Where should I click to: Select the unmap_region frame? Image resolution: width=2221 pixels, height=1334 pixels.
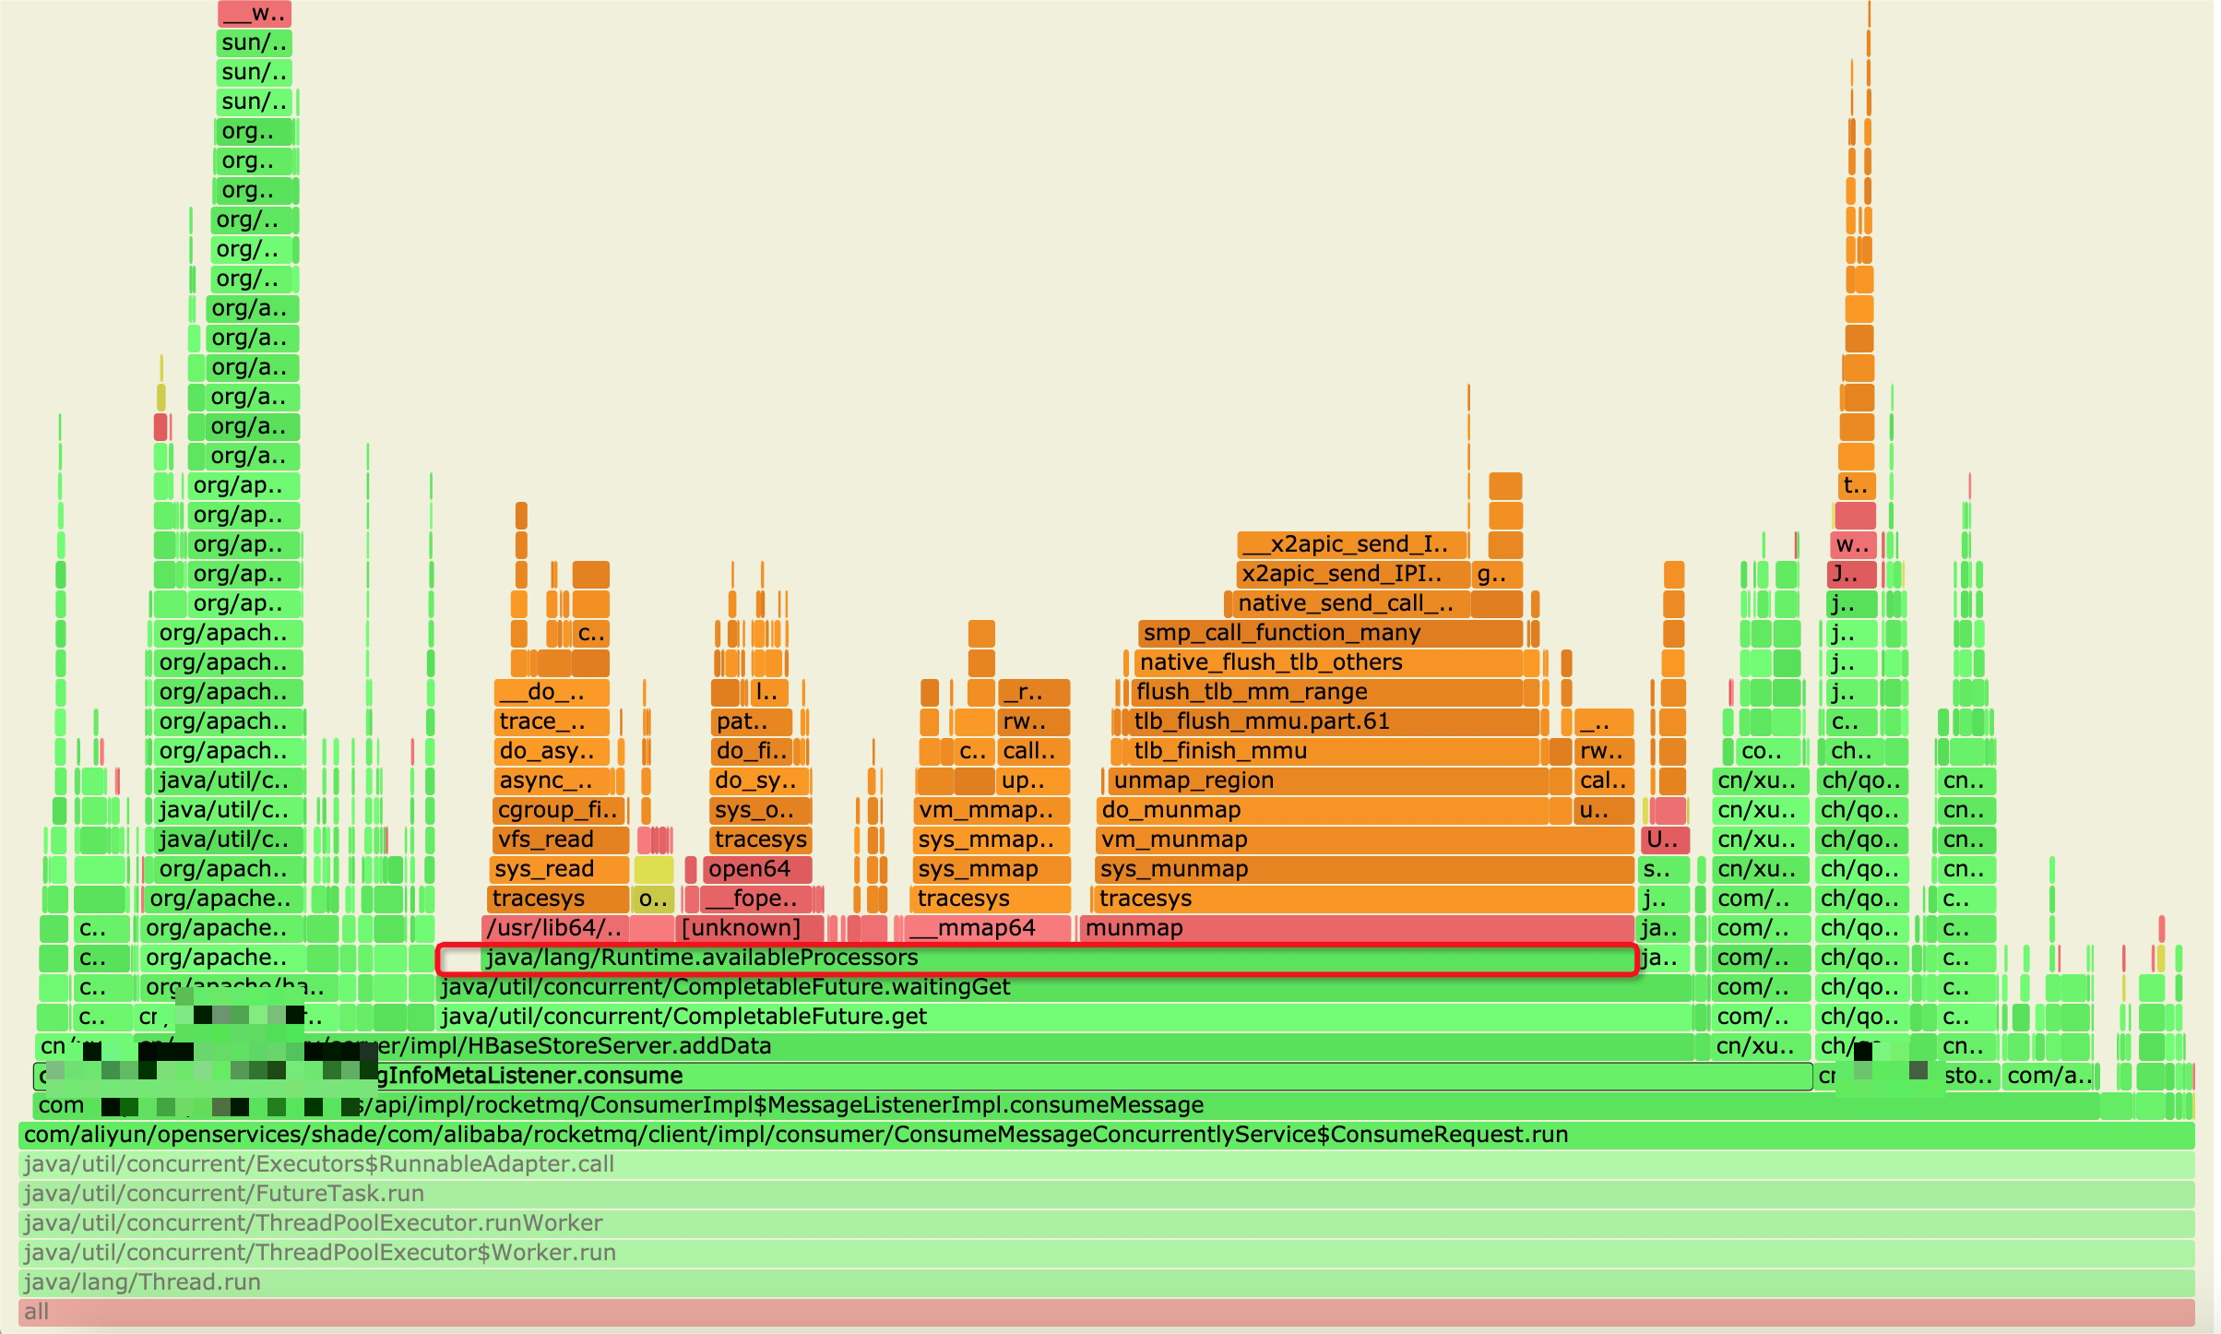click(1328, 780)
